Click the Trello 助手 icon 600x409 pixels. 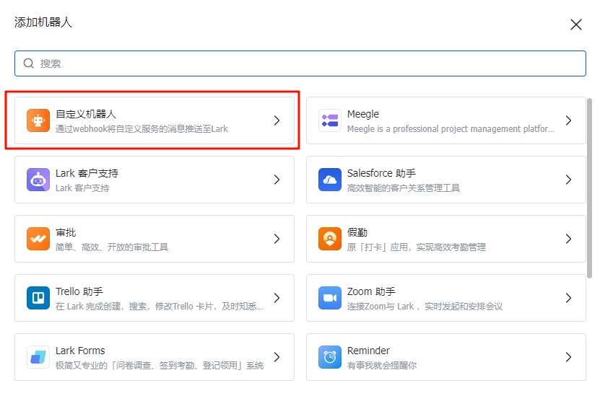click(38, 298)
